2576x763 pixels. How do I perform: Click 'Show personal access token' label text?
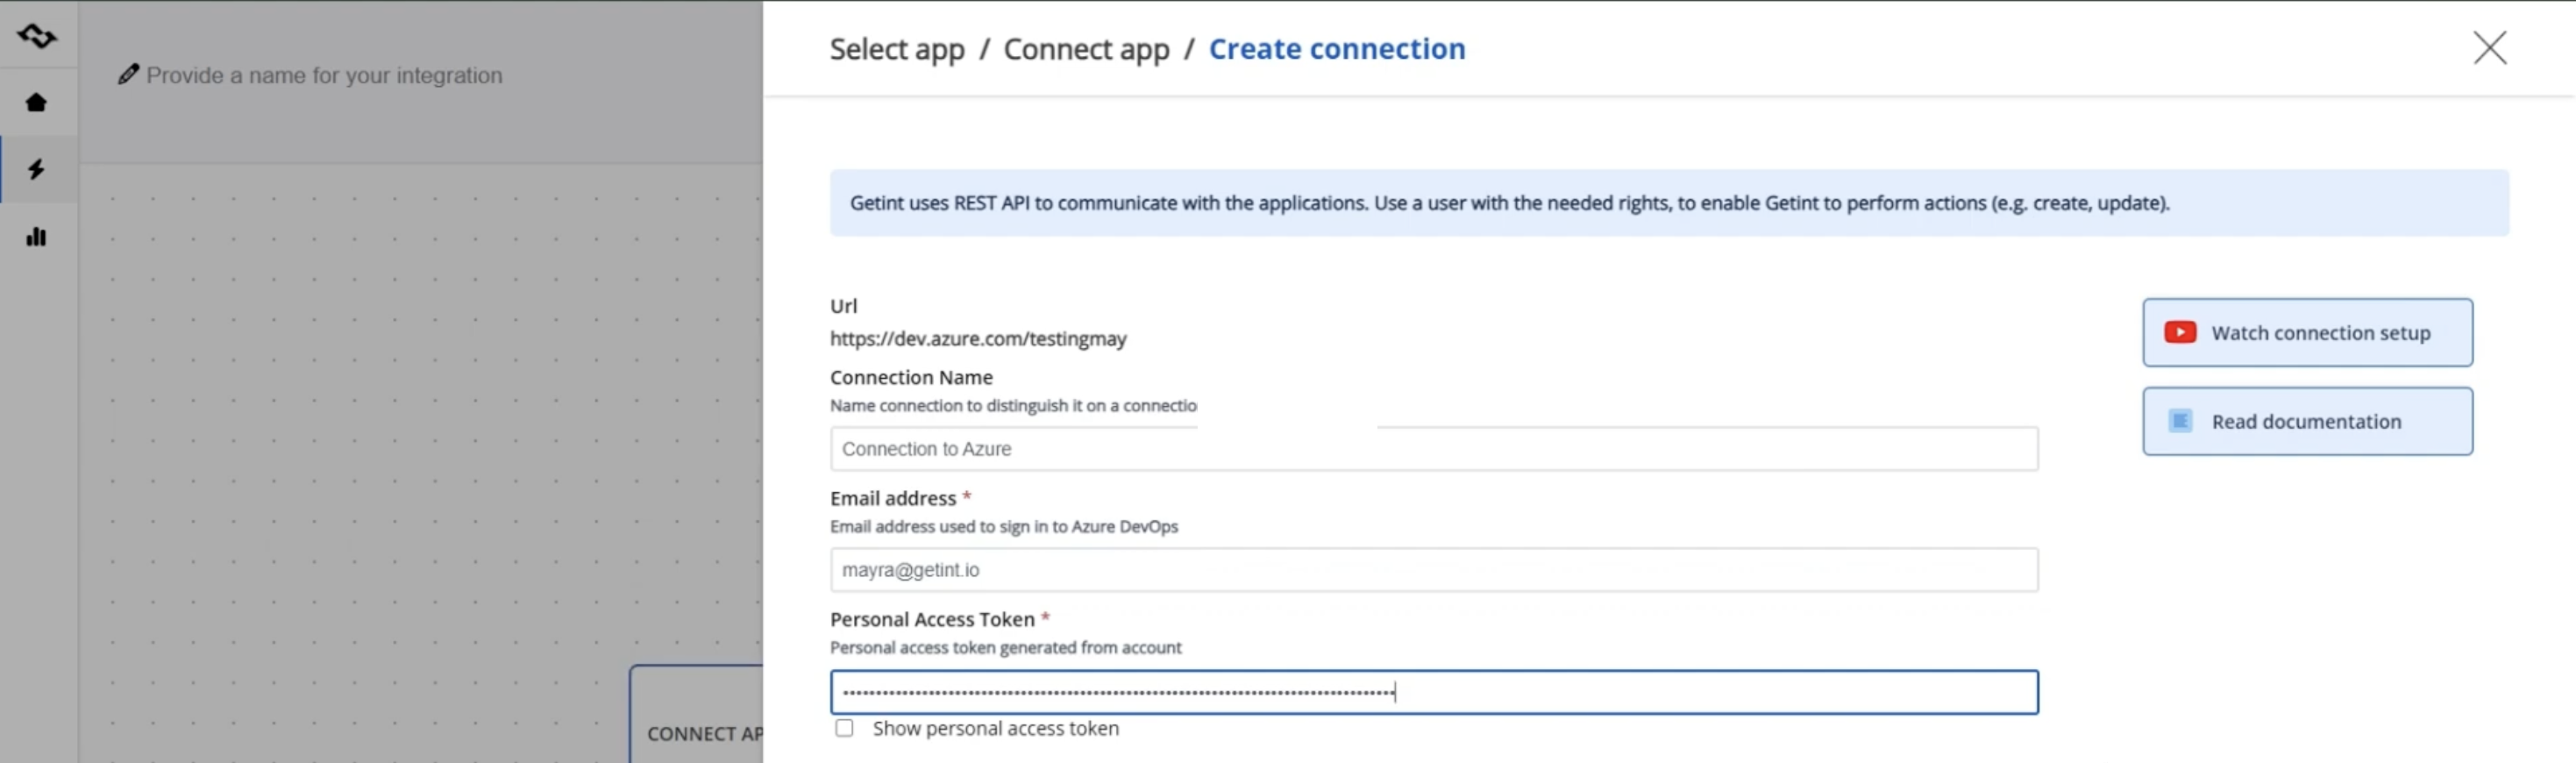point(995,728)
